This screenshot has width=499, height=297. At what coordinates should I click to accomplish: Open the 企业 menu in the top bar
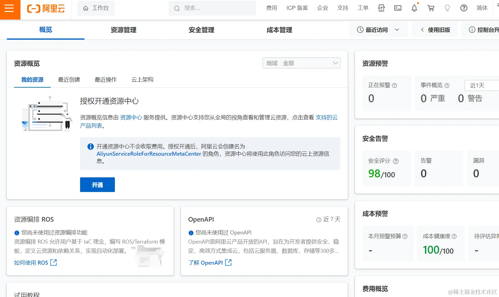click(323, 8)
